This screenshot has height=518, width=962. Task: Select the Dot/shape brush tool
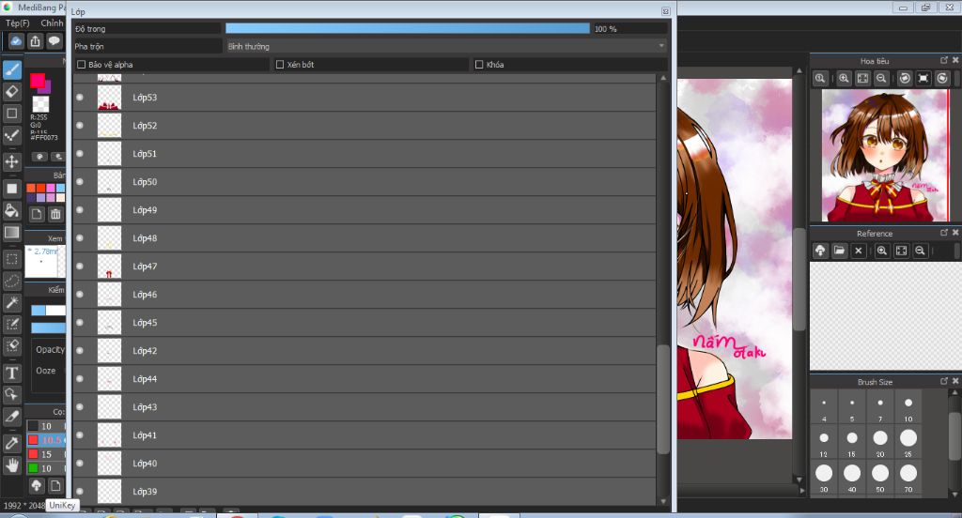click(11, 135)
